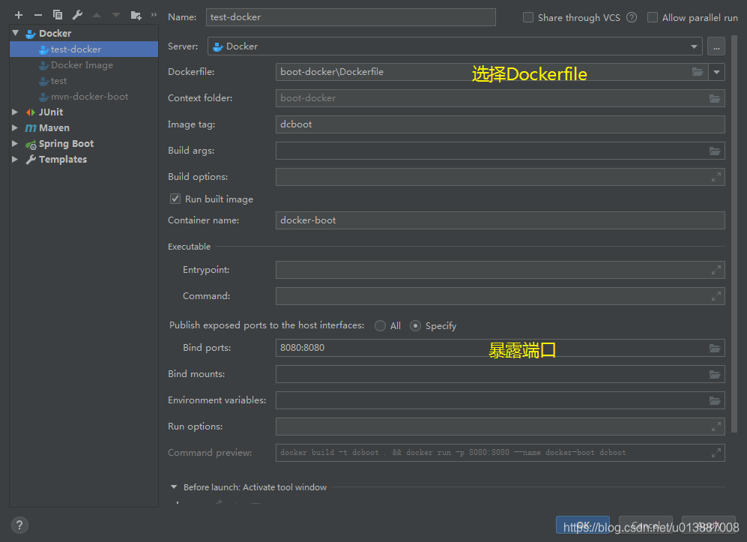Viewport: 747px width, 542px height.
Task: Apply the configuration changes
Action: point(708,526)
